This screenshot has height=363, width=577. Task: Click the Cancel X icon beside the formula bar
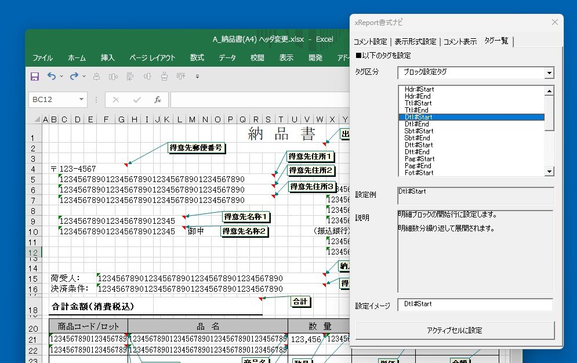pyautogui.click(x=116, y=99)
